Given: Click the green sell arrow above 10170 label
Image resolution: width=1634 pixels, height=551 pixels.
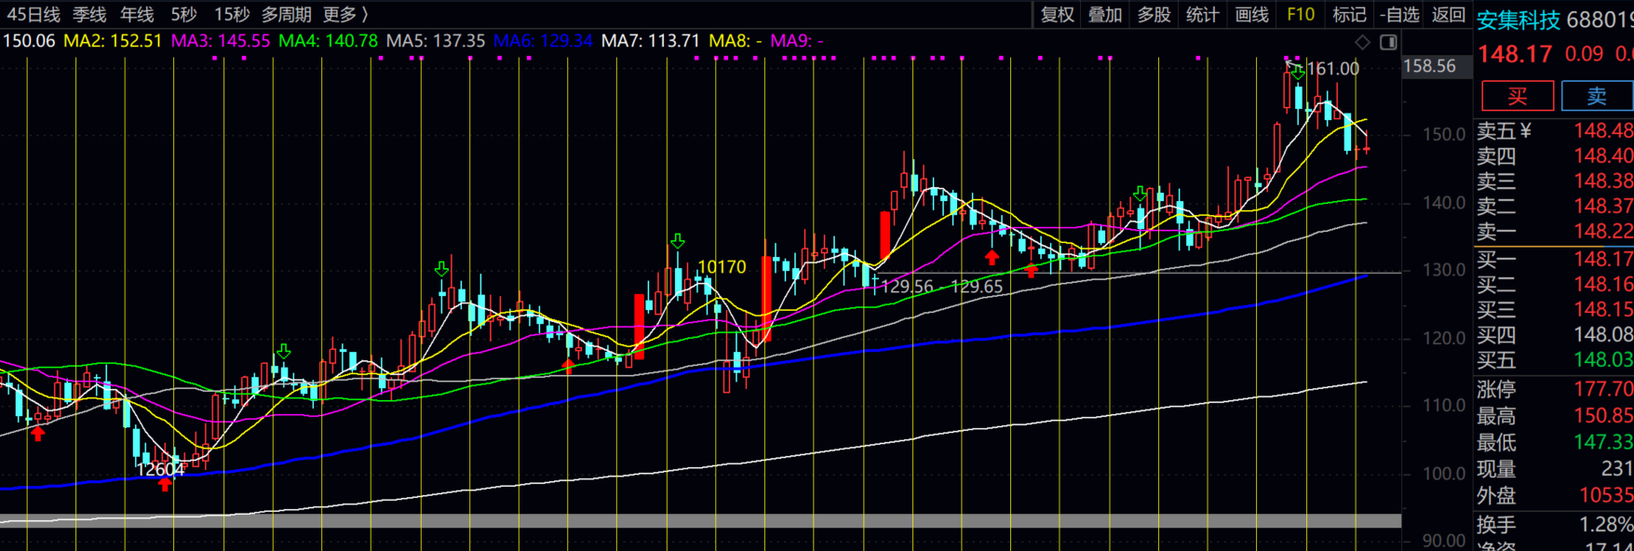Looking at the screenshot, I should [x=678, y=242].
